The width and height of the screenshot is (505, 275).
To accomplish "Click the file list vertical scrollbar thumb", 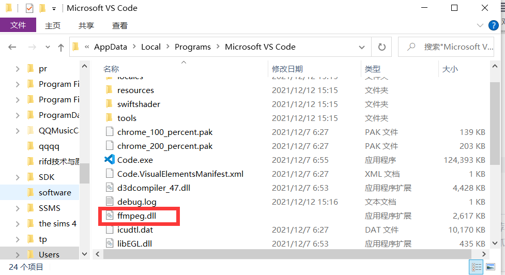I will [495, 124].
